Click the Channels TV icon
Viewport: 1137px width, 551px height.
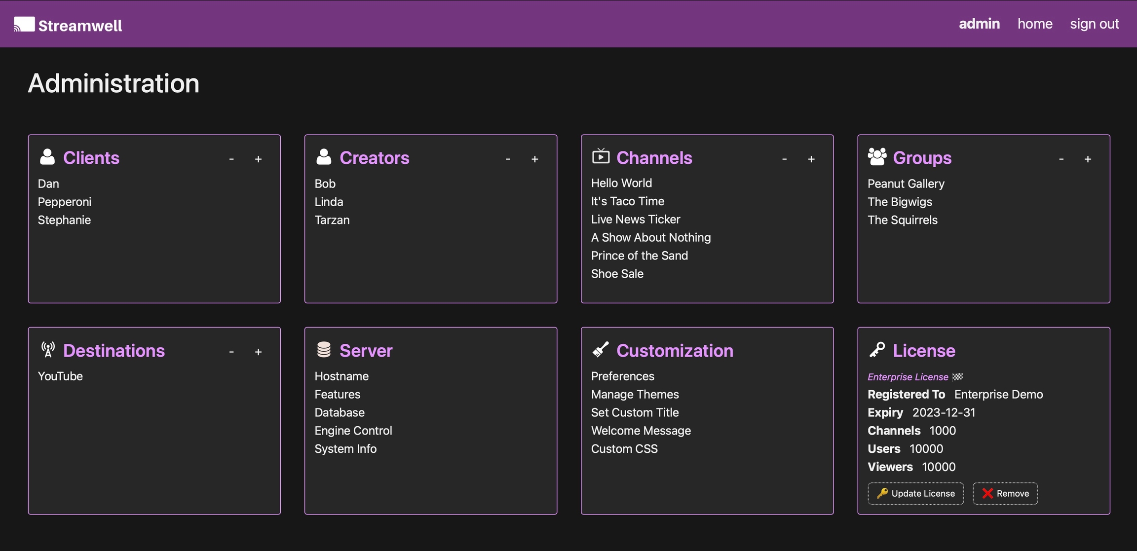[x=601, y=156]
